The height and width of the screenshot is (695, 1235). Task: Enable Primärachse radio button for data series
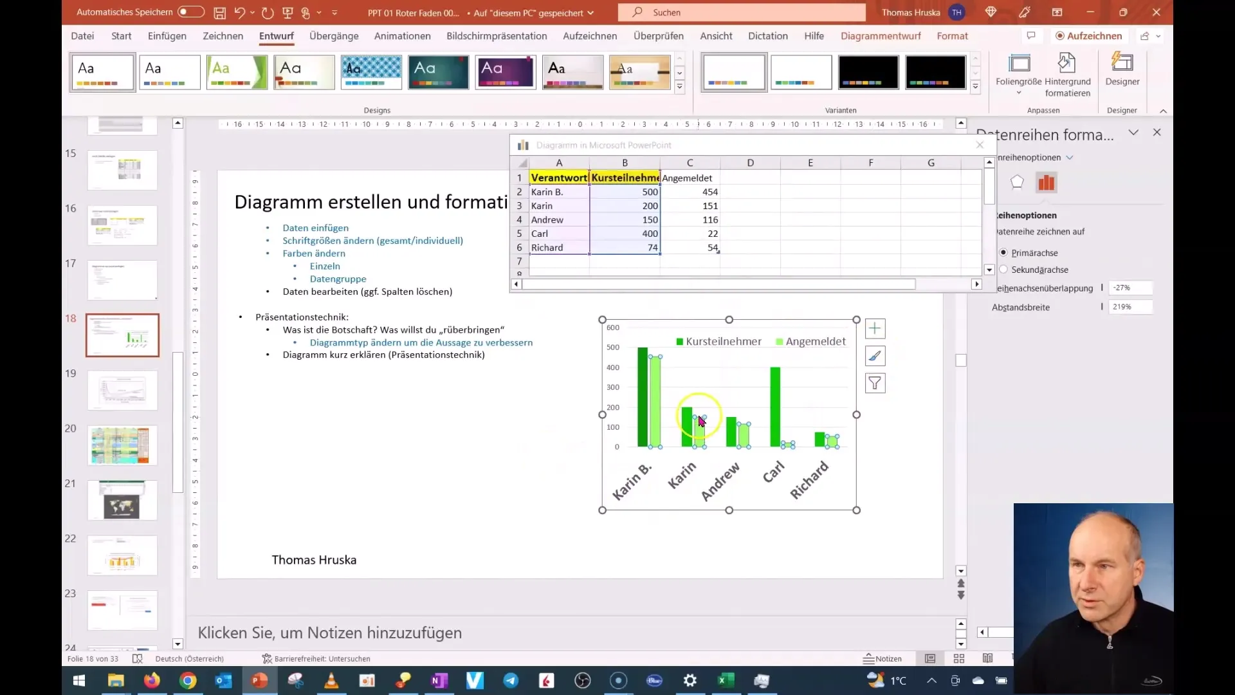(1004, 252)
